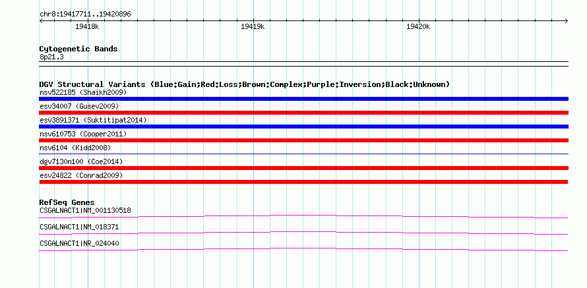Select the 8p21.3 band label
The height and width of the screenshot is (288, 587).
[x=51, y=57]
